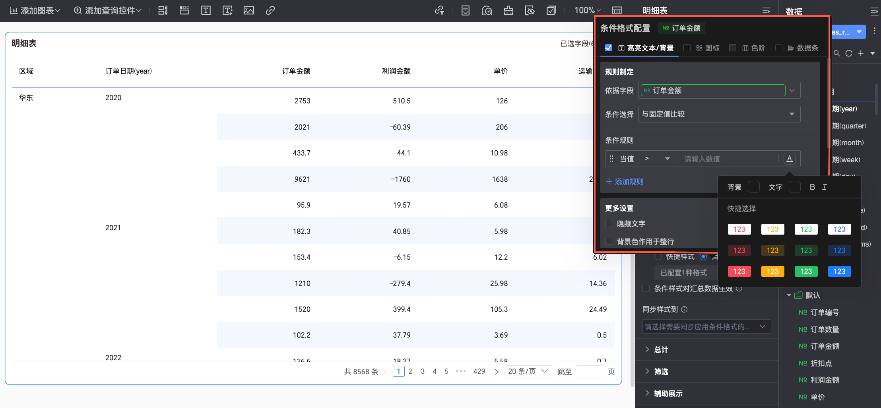Click 添加规则 to add a rule
This screenshot has height=408, width=881.
625,182
